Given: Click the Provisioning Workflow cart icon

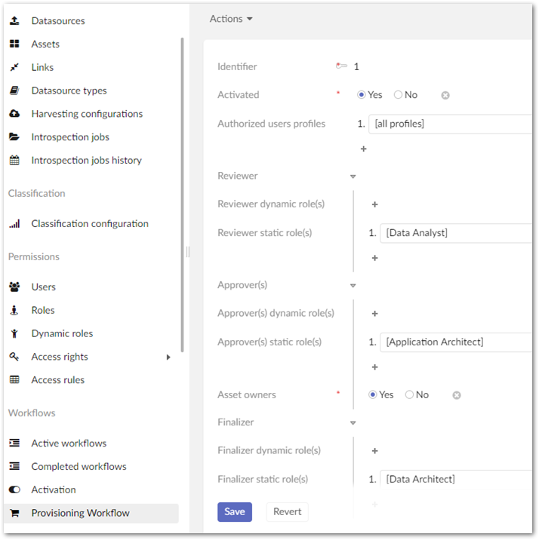Looking at the screenshot, I should tap(14, 513).
